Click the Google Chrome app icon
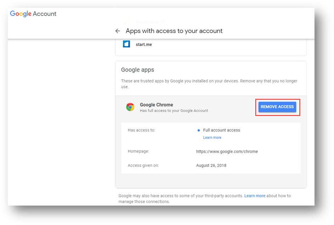Viewport: 334px width, 225px height. point(130,107)
